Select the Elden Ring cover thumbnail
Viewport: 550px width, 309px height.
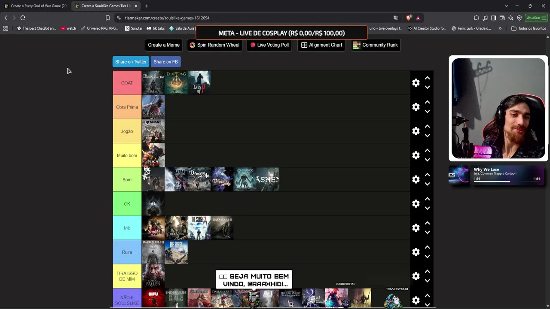point(176,83)
